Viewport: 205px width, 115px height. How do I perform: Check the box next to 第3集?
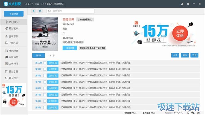pos(45,108)
